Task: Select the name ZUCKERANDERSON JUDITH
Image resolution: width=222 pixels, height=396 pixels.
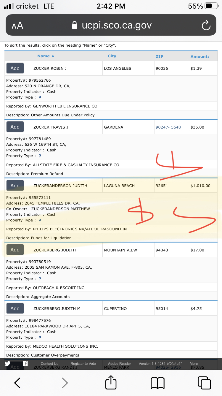Action: (x=60, y=186)
